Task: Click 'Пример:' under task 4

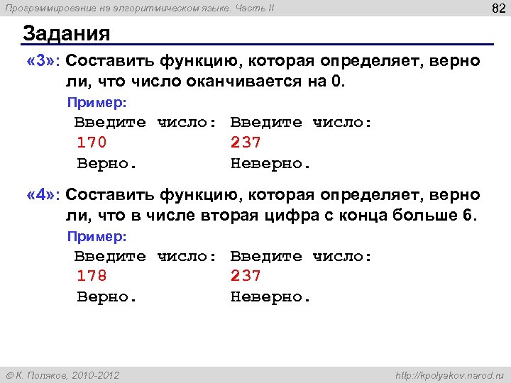Action: coord(97,236)
